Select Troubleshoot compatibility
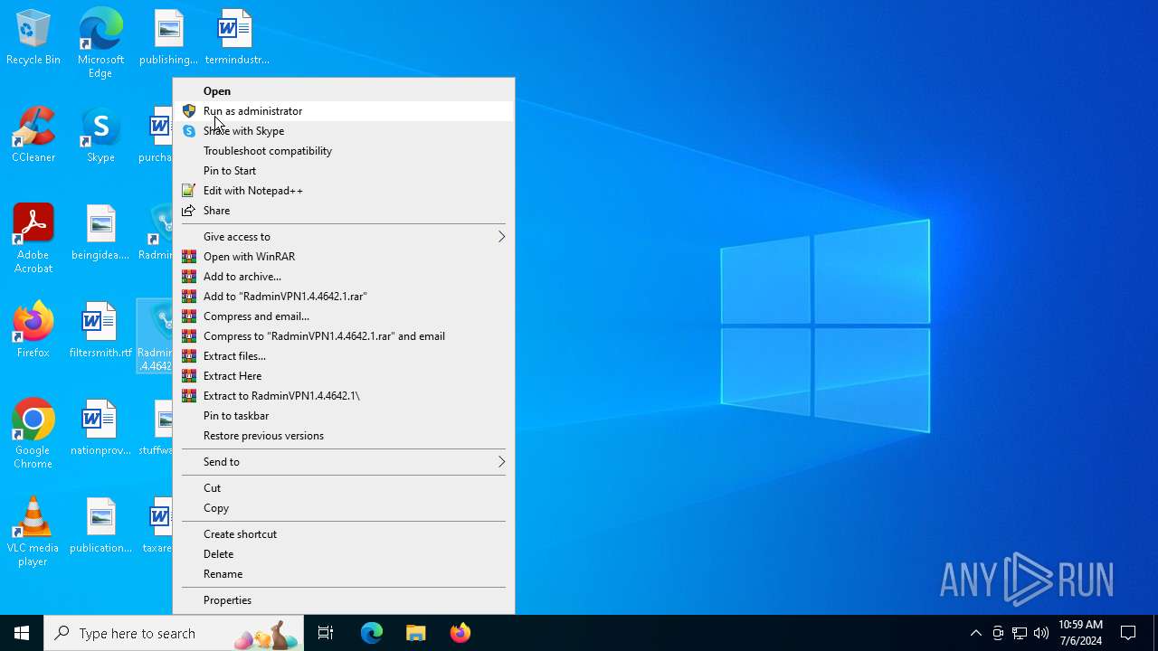The height and width of the screenshot is (651, 1158). pyautogui.click(x=344, y=151)
